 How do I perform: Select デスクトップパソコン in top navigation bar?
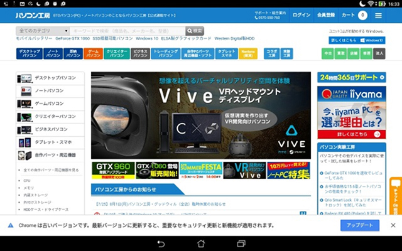tap(30, 53)
